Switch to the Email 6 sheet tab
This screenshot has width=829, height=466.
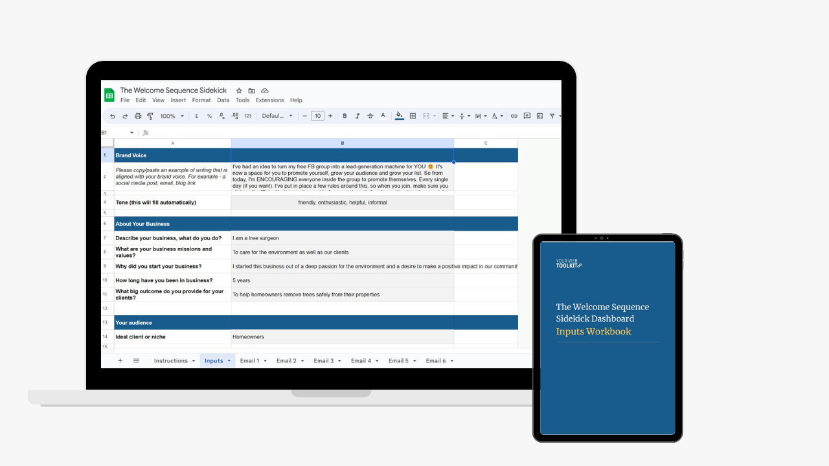[436, 361]
